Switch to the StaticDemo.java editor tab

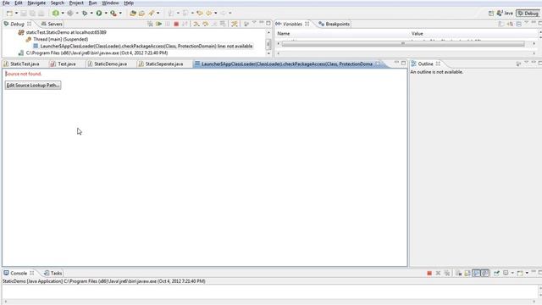[x=107, y=64]
